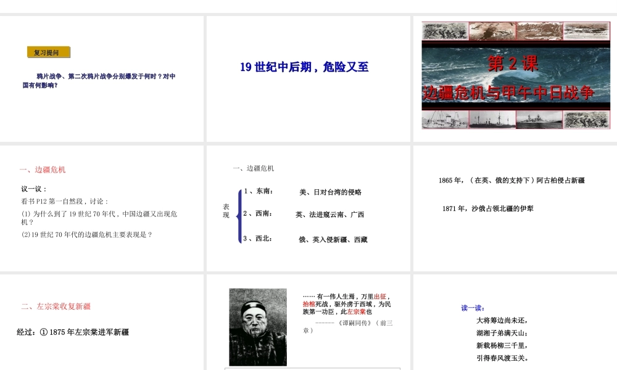
Task: Click the question about 鸦片战争 timing
Action: (99, 80)
